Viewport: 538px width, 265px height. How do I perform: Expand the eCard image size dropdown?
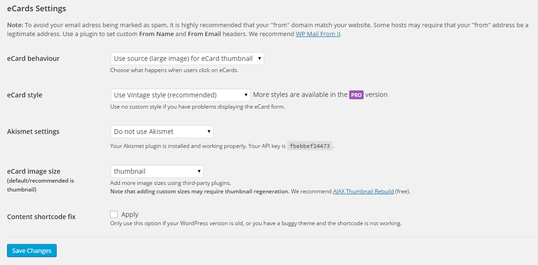pyautogui.click(x=157, y=171)
